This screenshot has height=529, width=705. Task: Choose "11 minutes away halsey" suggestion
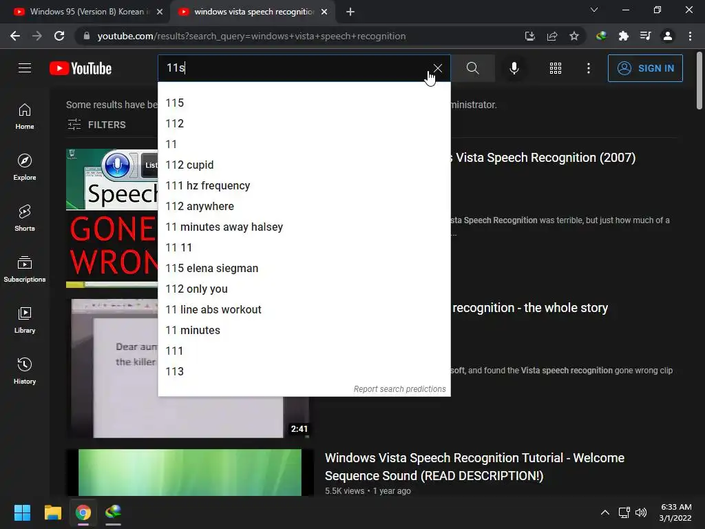pyautogui.click(x=304, y=227)
